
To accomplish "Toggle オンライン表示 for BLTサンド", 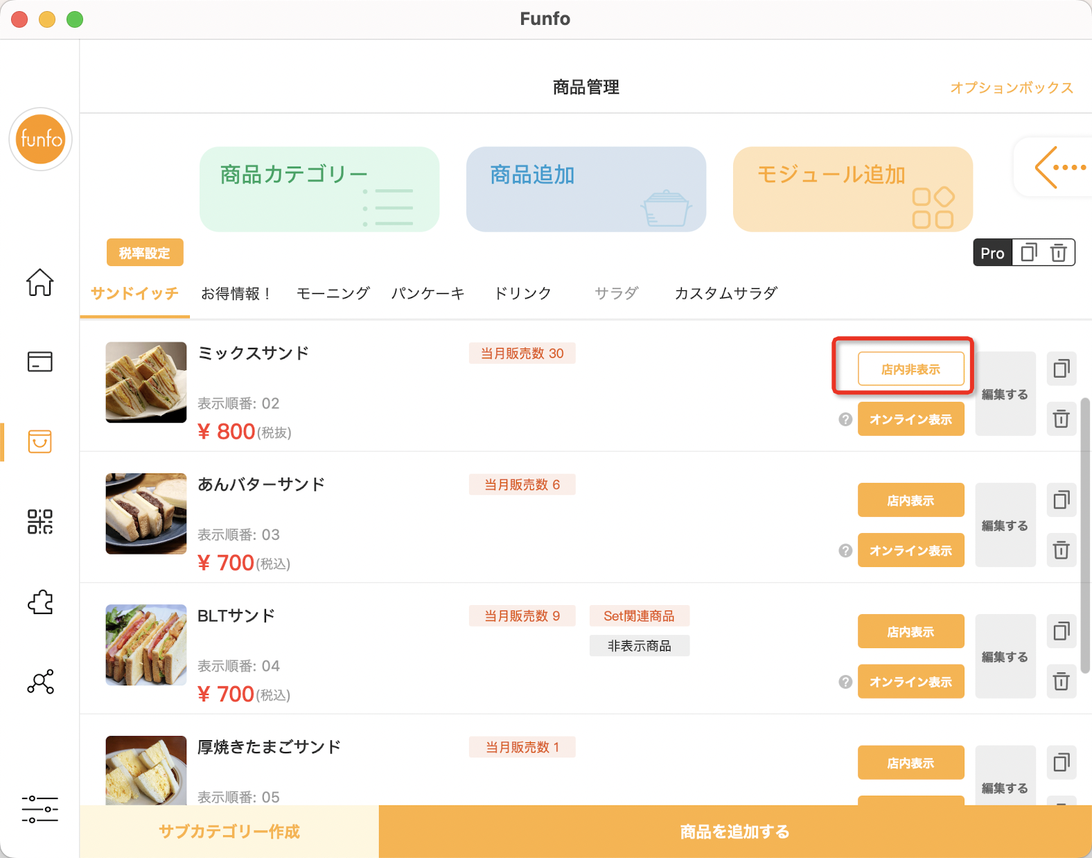I will (910, 682).
